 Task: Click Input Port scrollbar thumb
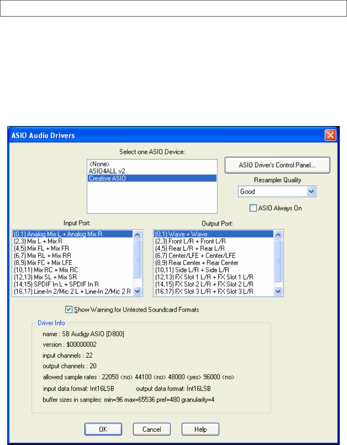click(x=137, y=259)
